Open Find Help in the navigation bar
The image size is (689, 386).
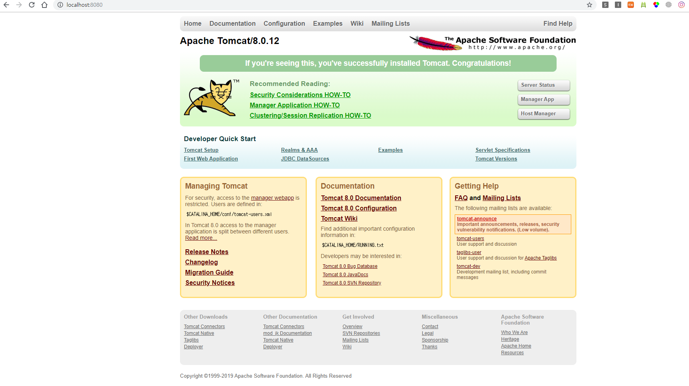[x=558, y=24]
